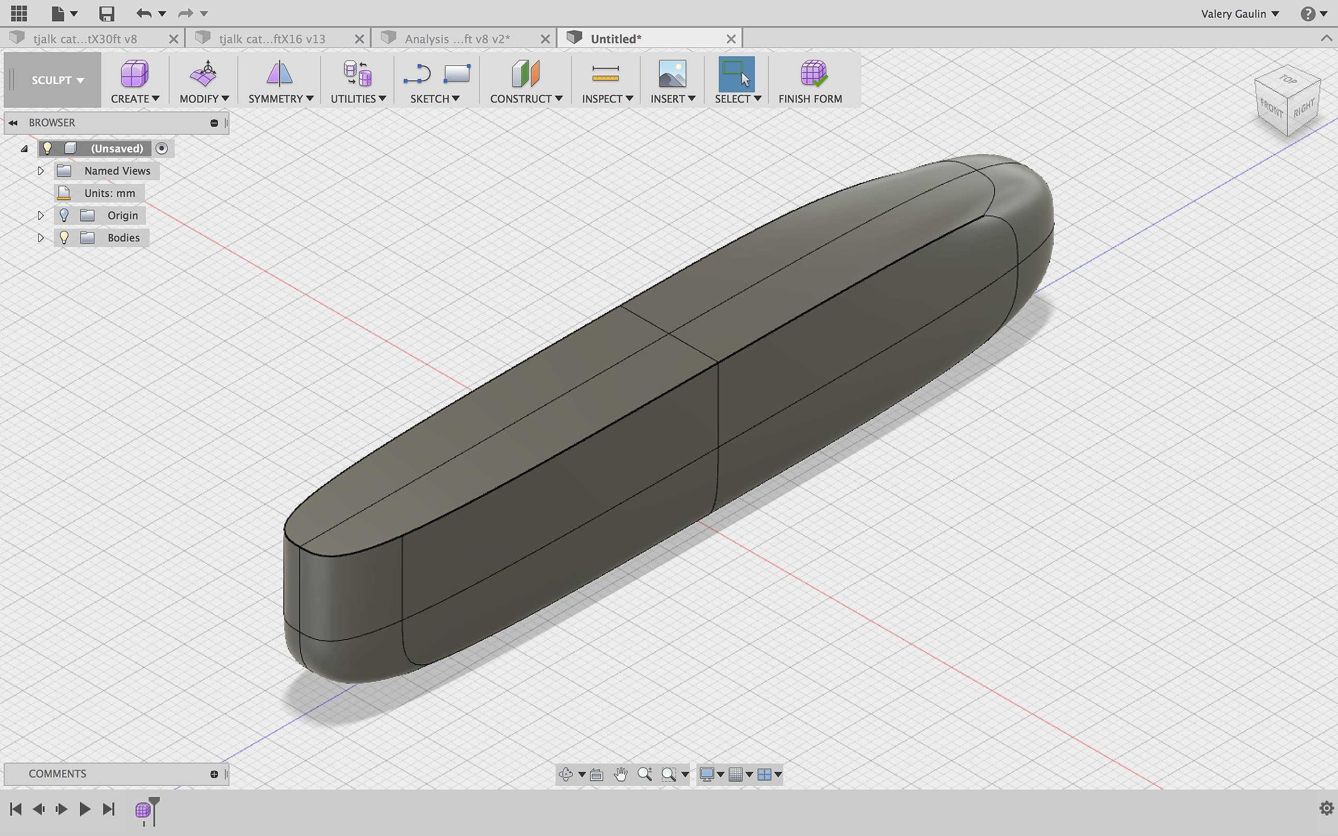Select the Pan hand tool
This screenshot has height=836, width=1338.
click(620, 774)
